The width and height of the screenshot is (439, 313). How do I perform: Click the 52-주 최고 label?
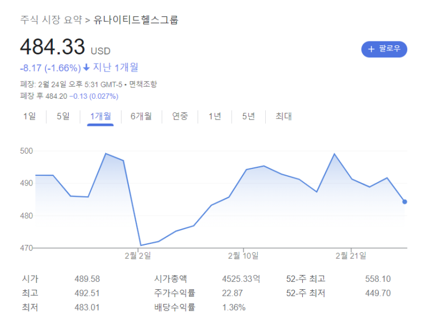[306, 279]
